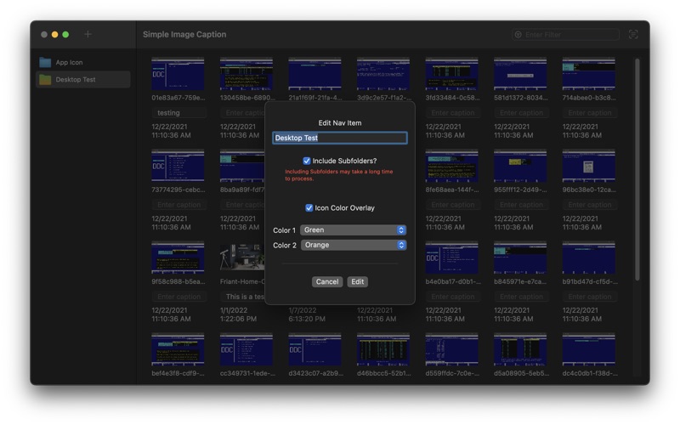Select the 96bc38e0-12ca calculator thumbnail
Image resolution: width=680 pixels, height=425 pixels.
coord(588,167)
